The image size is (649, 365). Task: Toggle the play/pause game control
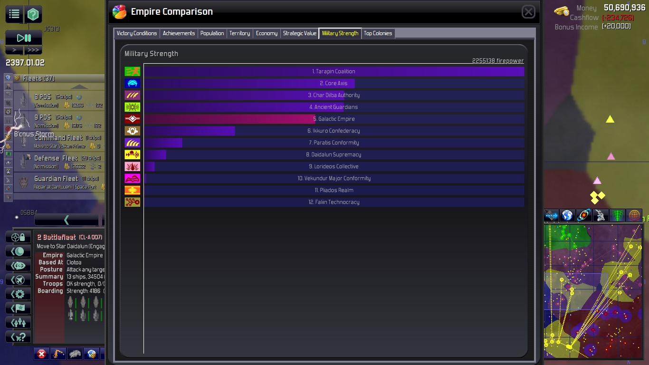(24, 38)
